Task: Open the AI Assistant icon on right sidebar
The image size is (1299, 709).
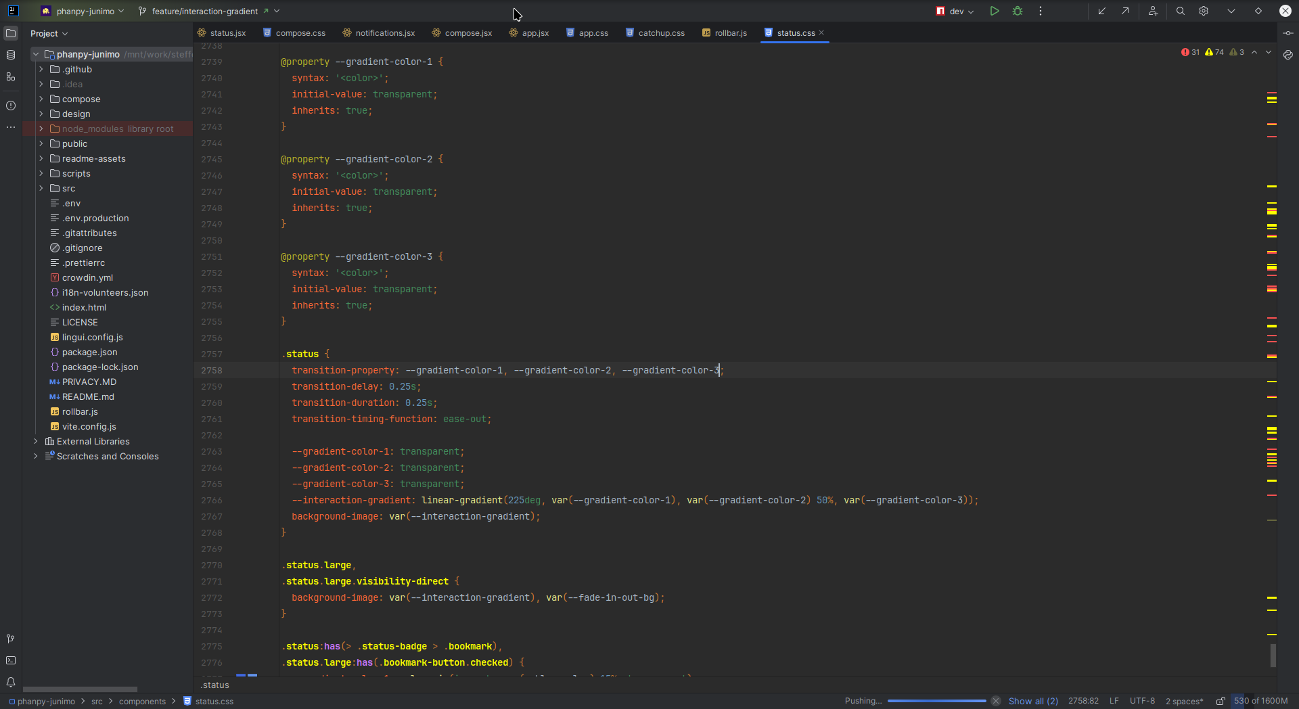Action: pyautogui.click(x=1288, y=55)
